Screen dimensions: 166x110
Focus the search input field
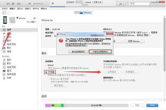pos(138,4)
